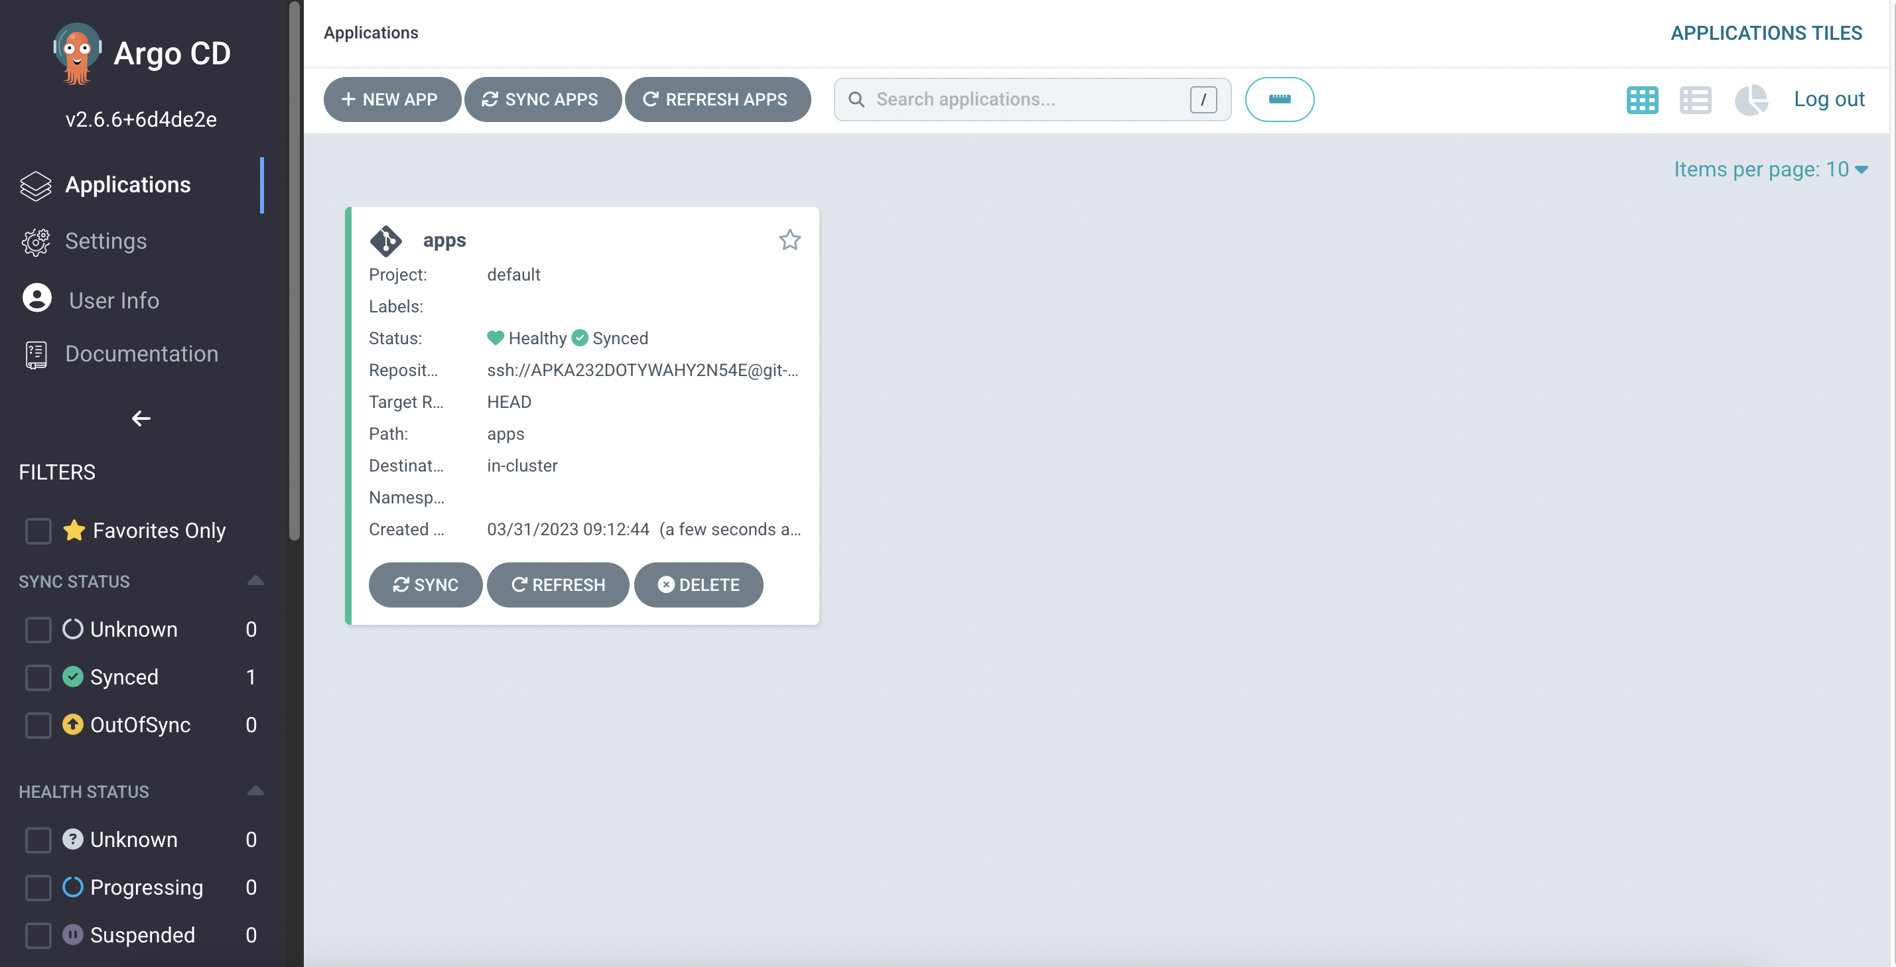Image resolution: width=1896 pixels, height=967 pixels.
Task: Expand the Sync Status filter section
Action: pyautogui.click(x=255, y=580)
